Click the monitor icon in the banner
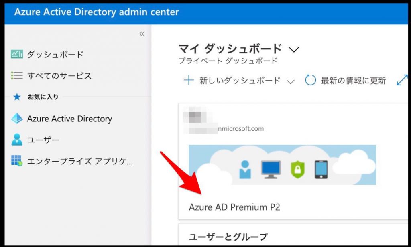This screenshot has height=247, width=411. [271, 170]
